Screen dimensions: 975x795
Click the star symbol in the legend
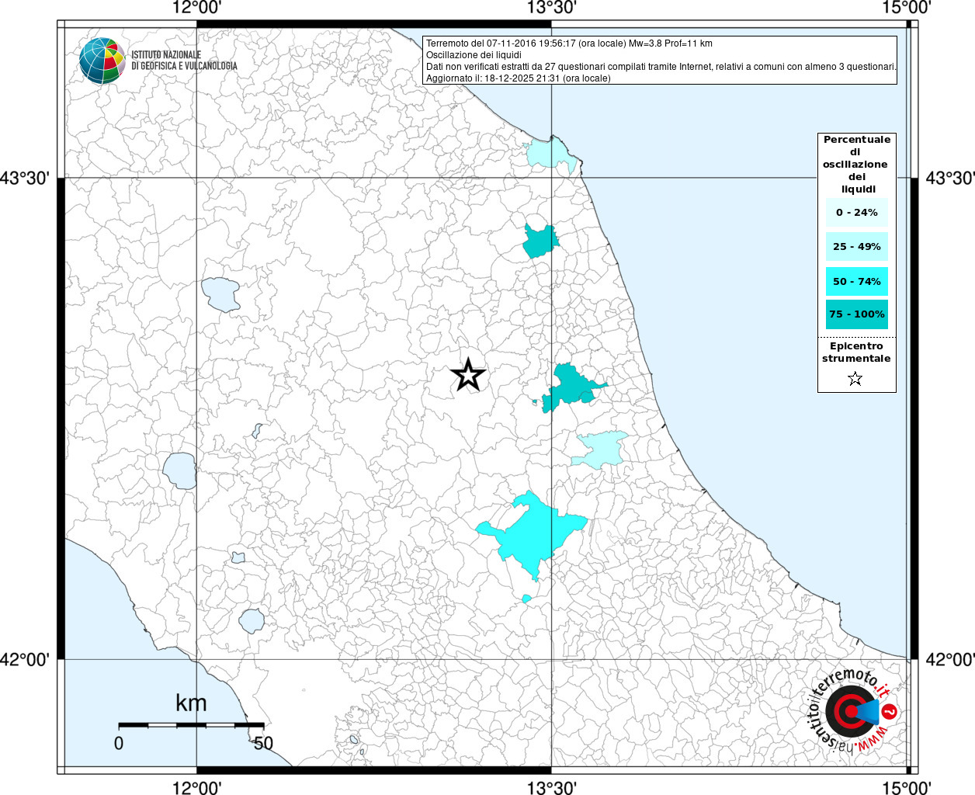[855, 379]
